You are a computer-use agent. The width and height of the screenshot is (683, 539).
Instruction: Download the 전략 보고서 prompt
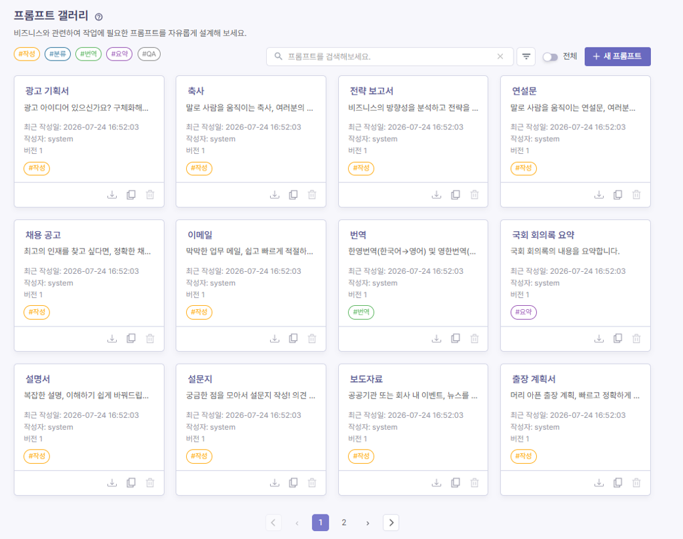coord(436,195)
